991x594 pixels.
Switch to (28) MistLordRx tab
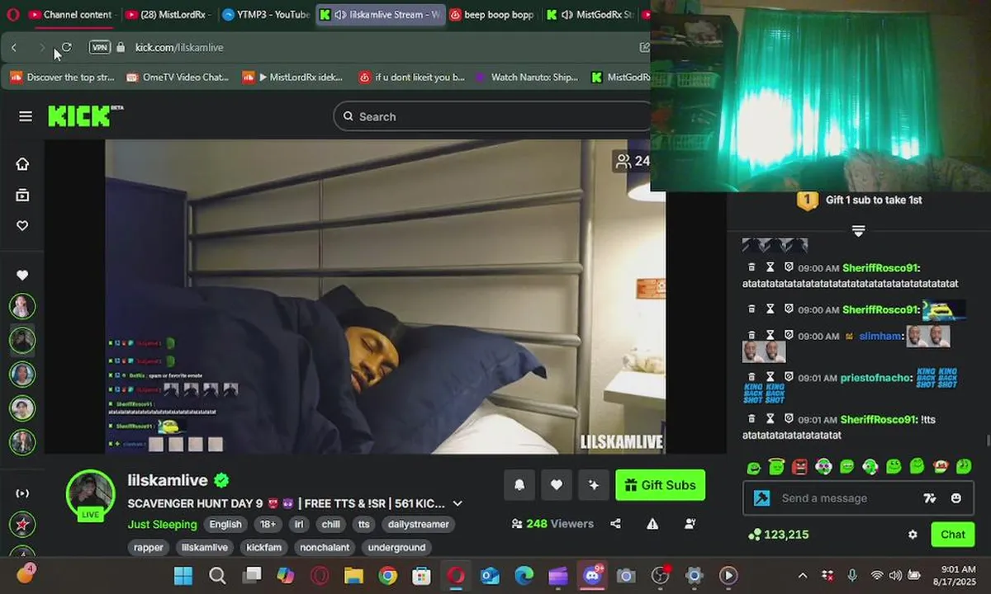click(169, 15)
